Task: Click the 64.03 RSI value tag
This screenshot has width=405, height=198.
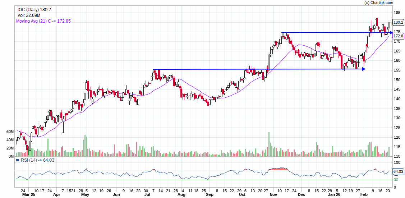Action: pyautogui.click(x=398, y=171)
